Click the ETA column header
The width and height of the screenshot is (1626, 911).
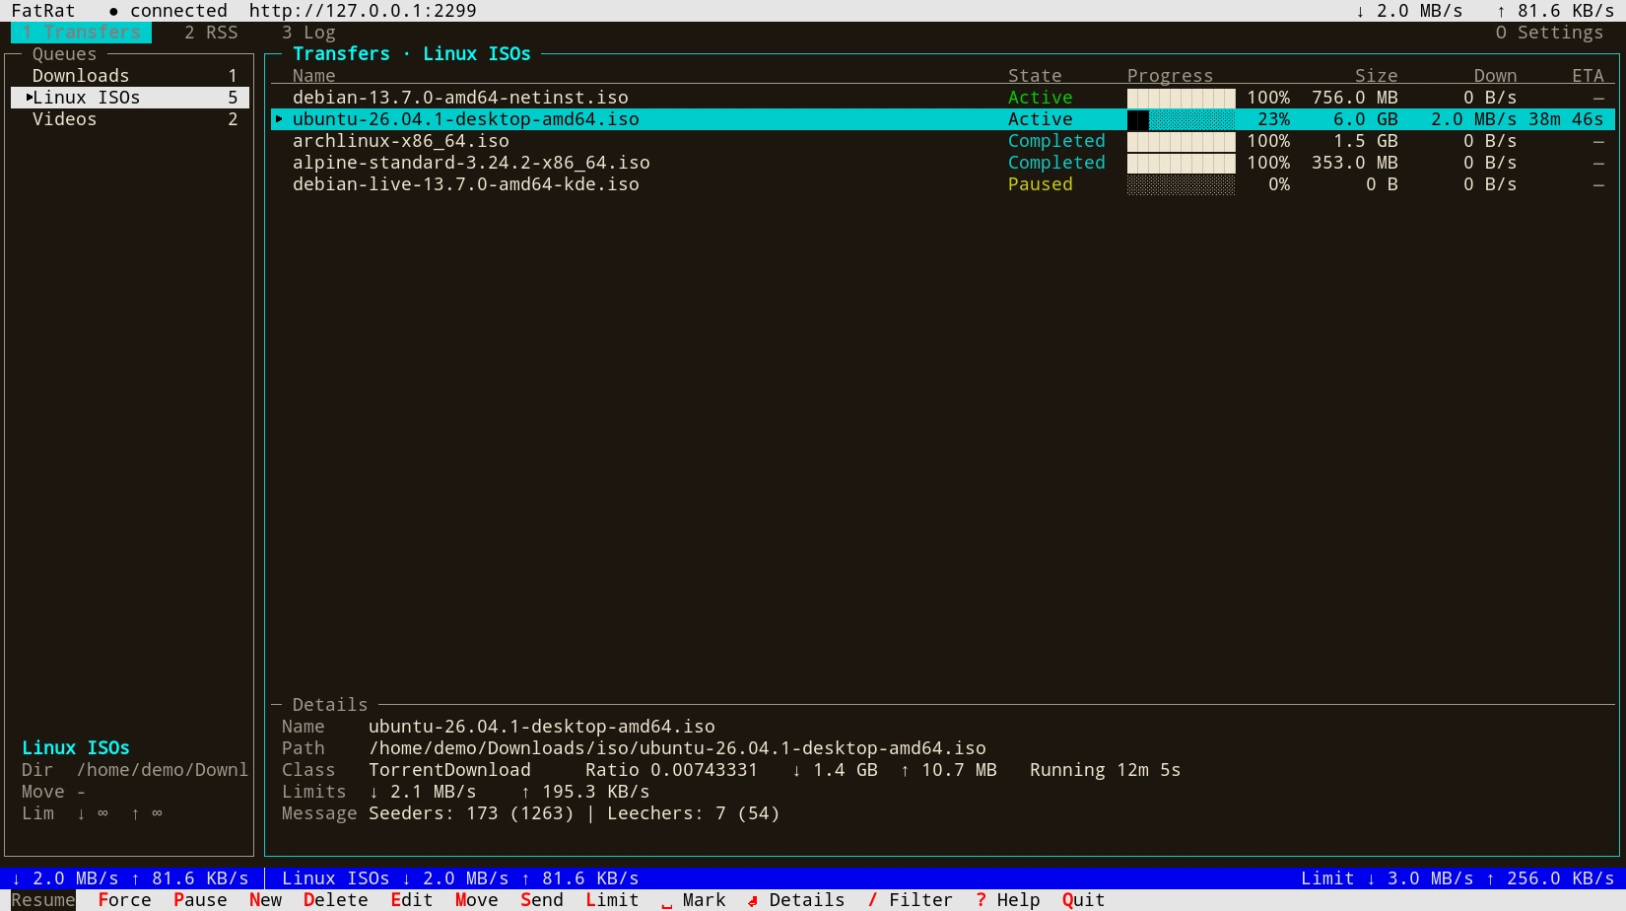coord(1588,76)
